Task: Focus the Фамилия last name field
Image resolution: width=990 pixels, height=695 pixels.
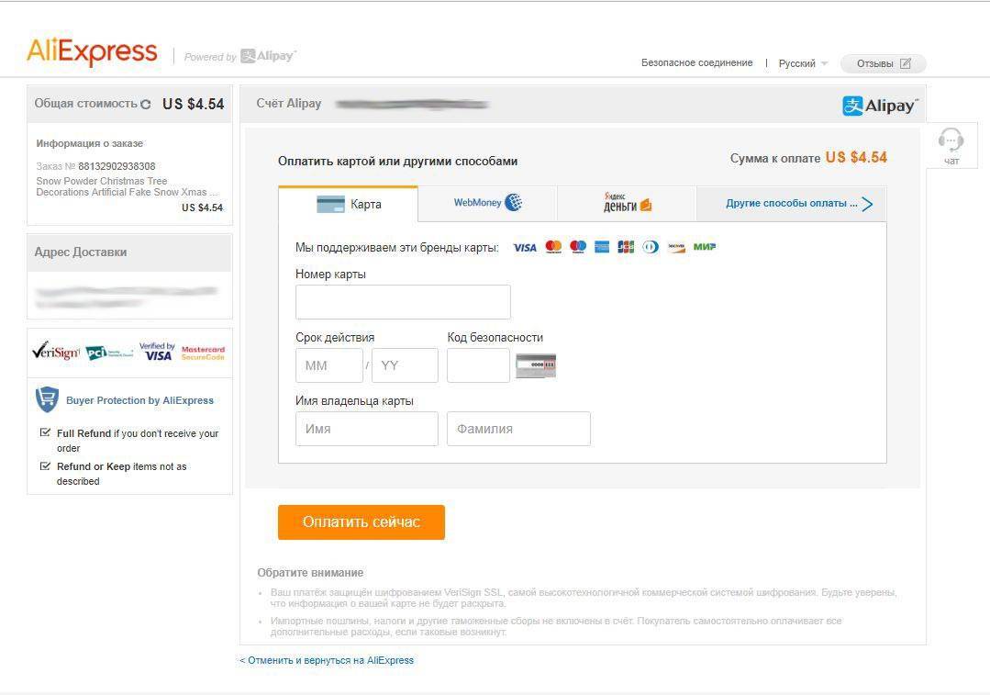Action: pyautogui.click(x=518, y=429)
